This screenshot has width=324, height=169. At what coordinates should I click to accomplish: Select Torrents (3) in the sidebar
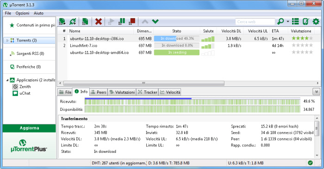pos(29,40)
